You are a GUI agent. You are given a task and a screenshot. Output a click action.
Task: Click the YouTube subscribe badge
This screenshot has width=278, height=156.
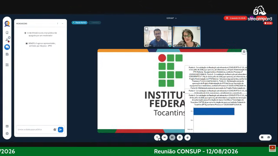click(x=272, y=148)
